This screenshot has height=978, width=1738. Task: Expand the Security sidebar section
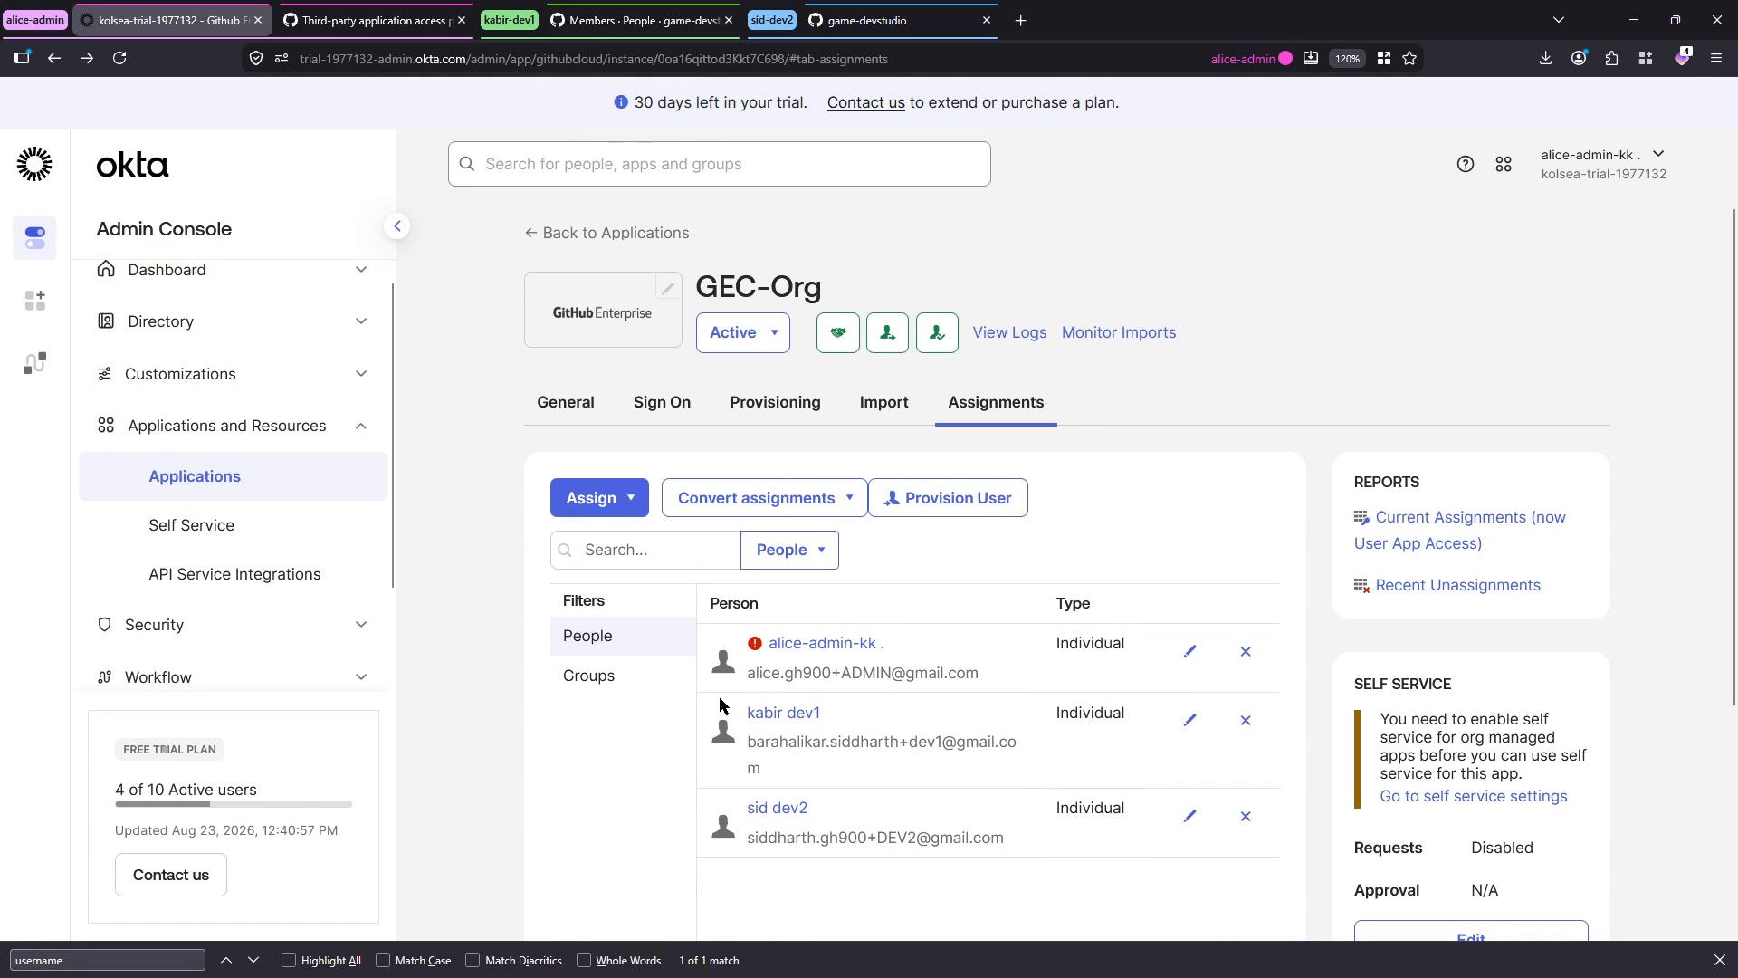click(233, 625)
